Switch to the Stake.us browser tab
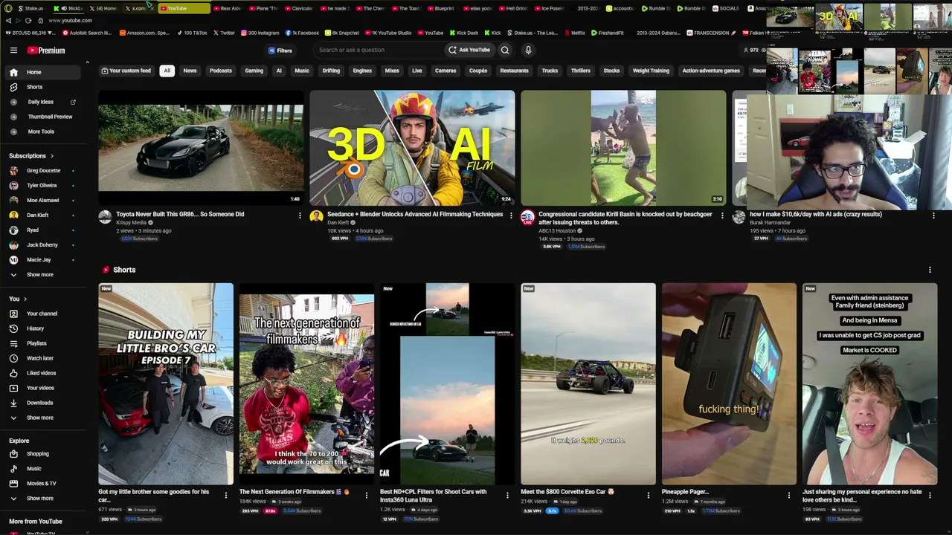The width and height of the screenshot is (952, 535). (31, 8)
